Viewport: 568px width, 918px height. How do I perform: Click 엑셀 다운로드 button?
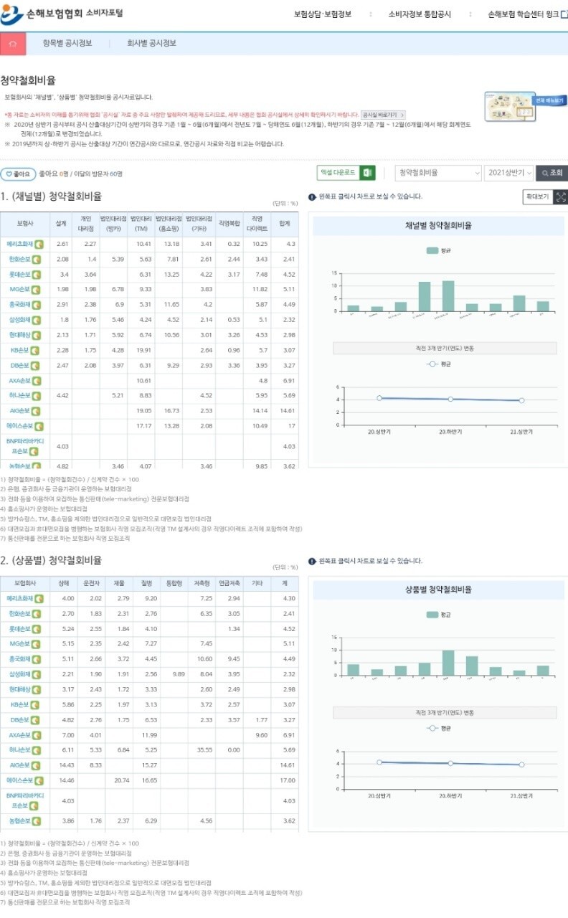click(346, 173)
